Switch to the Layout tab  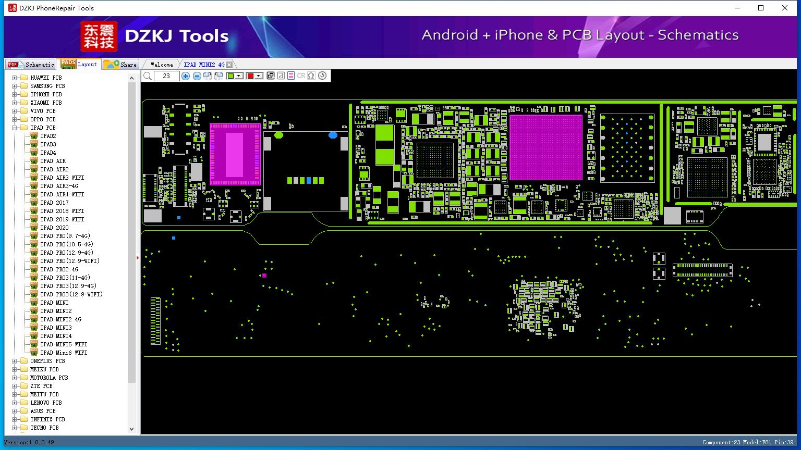(79, 64)
